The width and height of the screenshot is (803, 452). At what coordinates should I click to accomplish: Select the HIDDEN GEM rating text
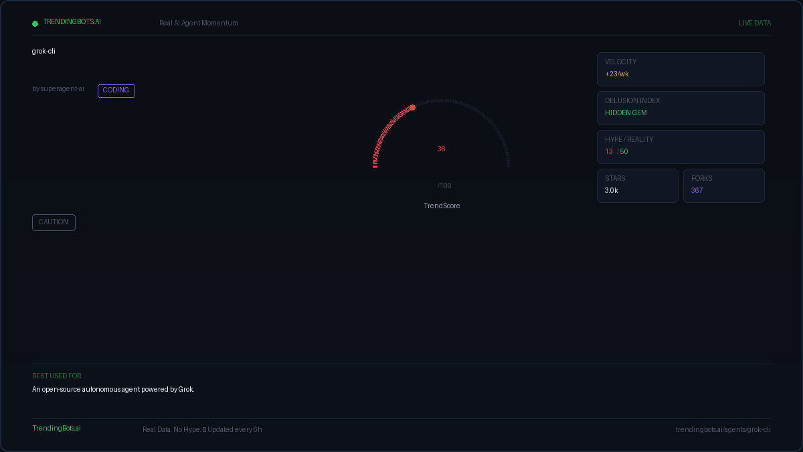click(x=626, y=113)
